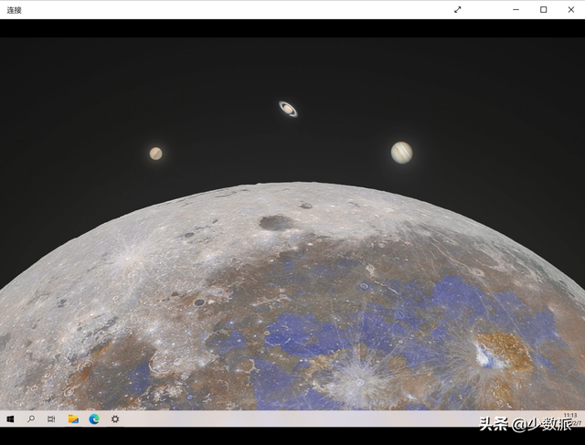Open Settings gear on the taskbar
Viewport: 585px width, 445px height.
pos(115,419)
